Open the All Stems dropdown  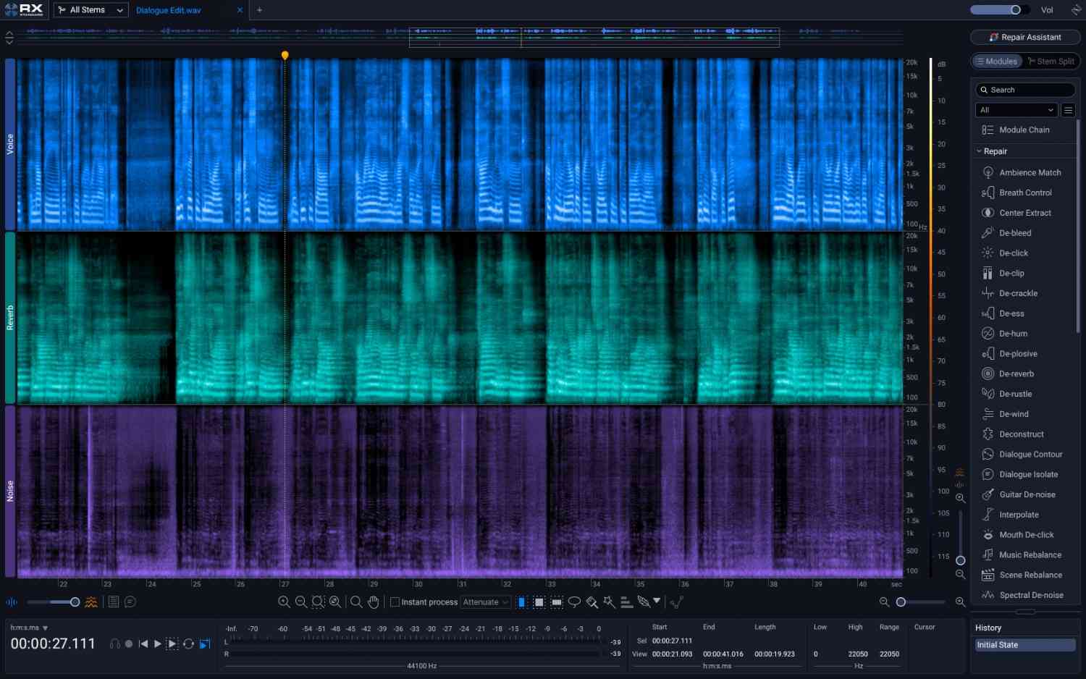coord(90,10)
